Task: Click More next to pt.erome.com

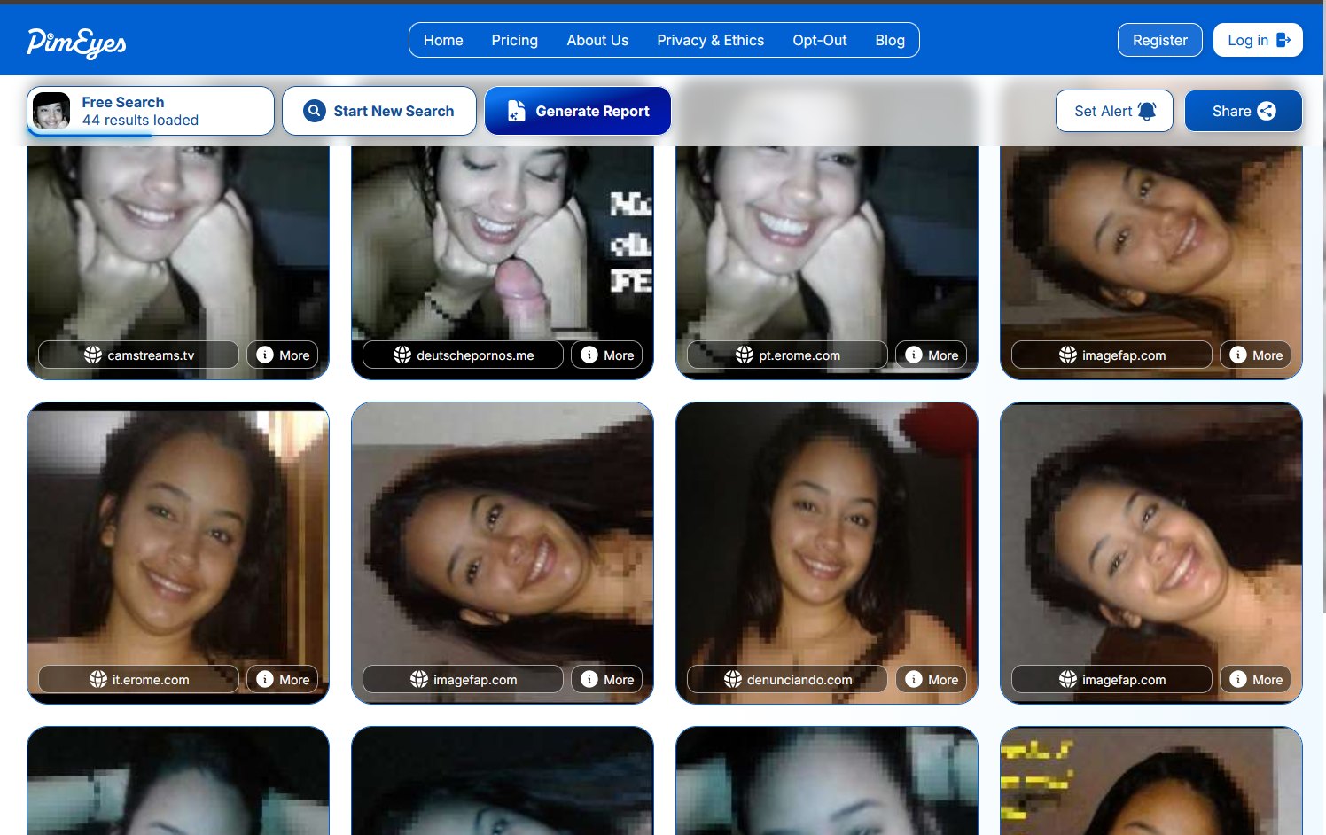Action: tap(932, 355)
